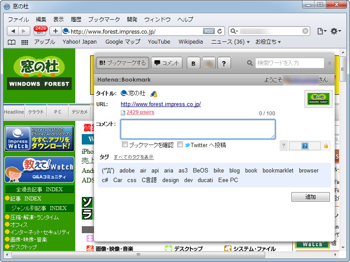Click the 追加 button to add the bookmark

pyautogui.click(x=310, y=197)
